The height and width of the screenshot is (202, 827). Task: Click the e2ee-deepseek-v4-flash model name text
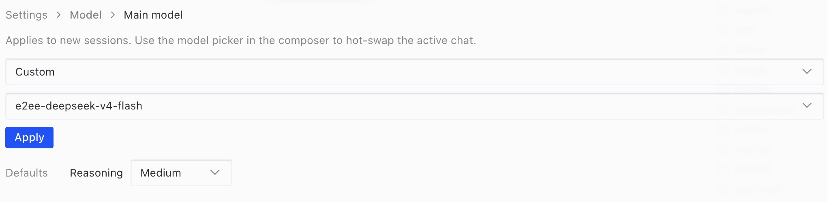(79, 106)
